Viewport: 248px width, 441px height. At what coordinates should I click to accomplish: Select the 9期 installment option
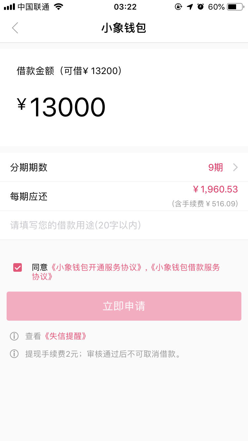[216, 167]
